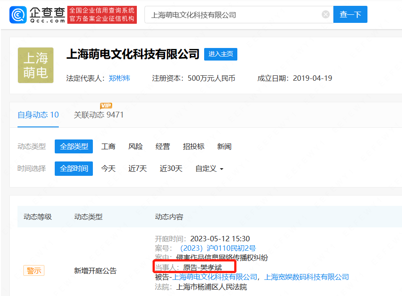Click 注册资本 500万元人民币 text
The width and height of the screenshot is (402, 296).
tap(193, 78)
